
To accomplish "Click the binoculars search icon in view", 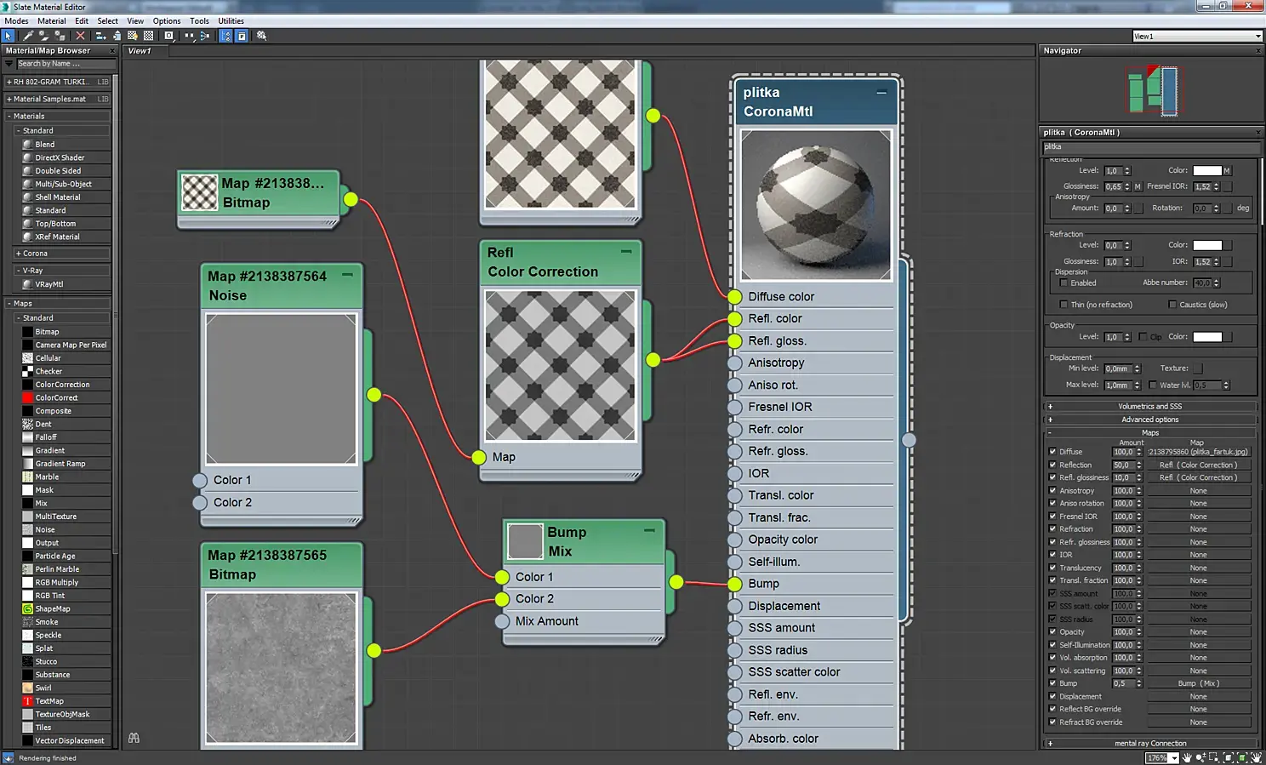I will [134, 738].
